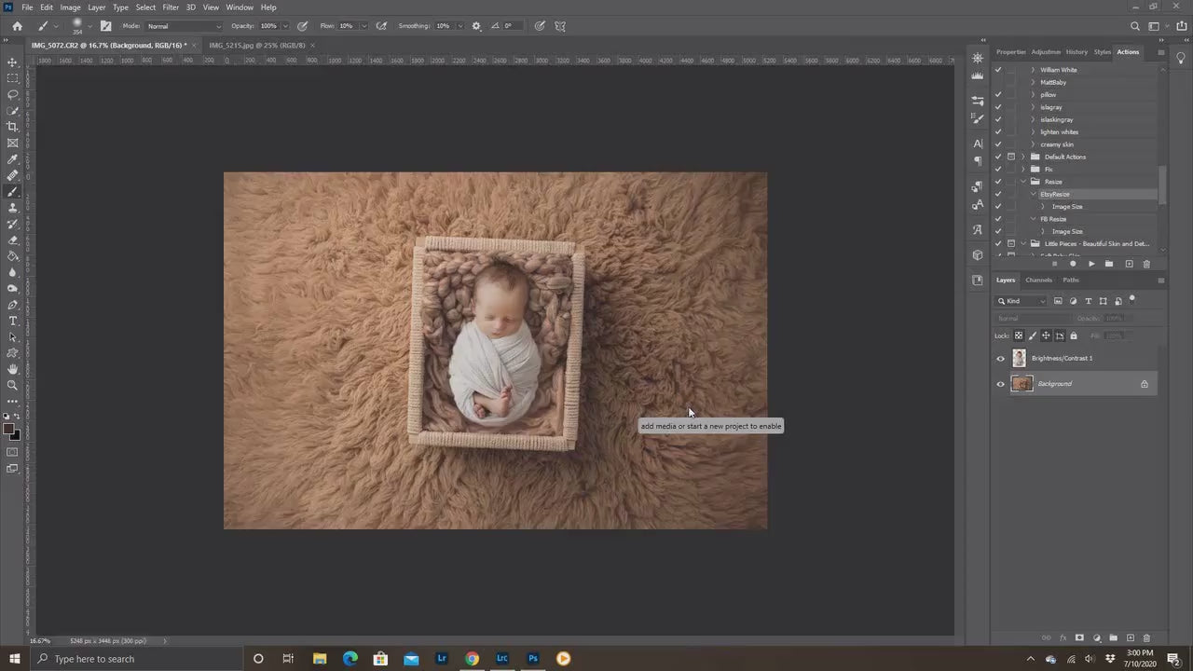Screen dimensions: 1193x671
Task: Click the Add layer mask icon
Action: [1079, 637]
